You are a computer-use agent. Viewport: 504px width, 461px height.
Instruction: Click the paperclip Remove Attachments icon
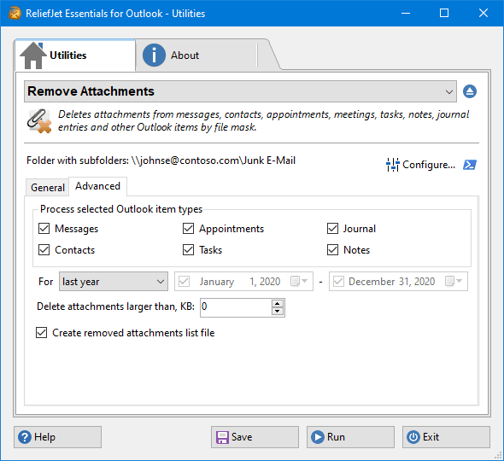coord(39,121)
